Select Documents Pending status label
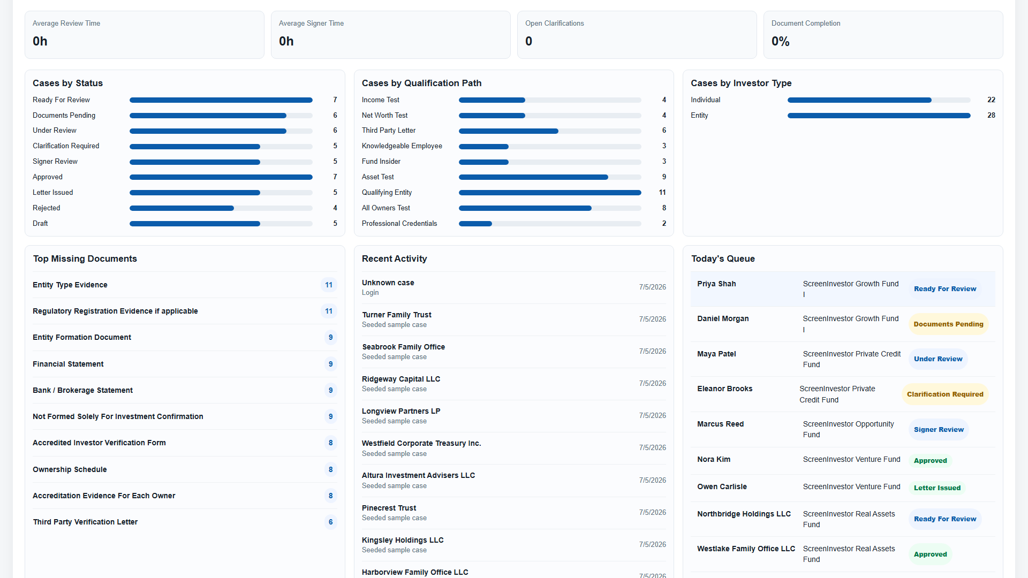1028x578 pixels. (64, 116)
